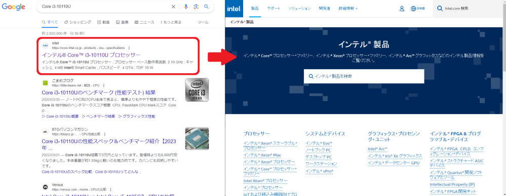Open more options for こまめブログ result
This screenshot has width=506, height=196.
click(x=104, y=85)
